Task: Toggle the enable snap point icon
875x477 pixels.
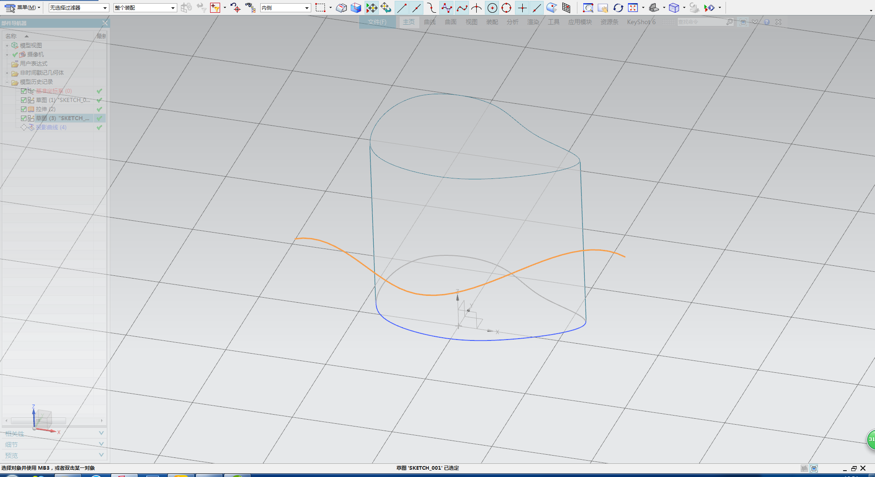Action: tap(371, 8)
